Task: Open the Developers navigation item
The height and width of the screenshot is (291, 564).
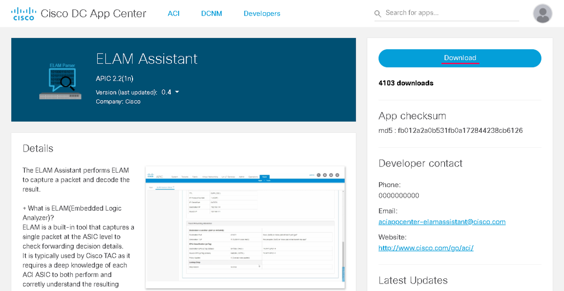Action: click(262, 14)
